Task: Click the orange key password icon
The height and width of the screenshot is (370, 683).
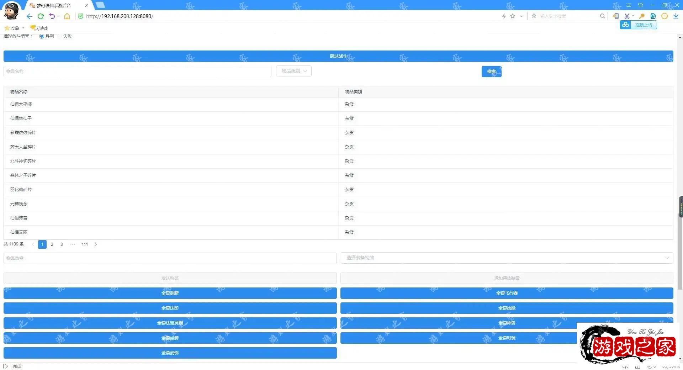Action: click(642, 16)
